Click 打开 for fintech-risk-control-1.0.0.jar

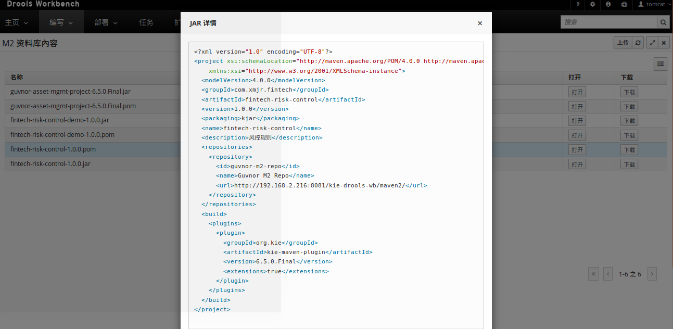[577, 164]
